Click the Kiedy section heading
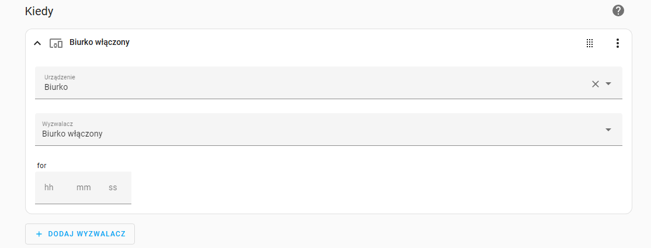 39,11
